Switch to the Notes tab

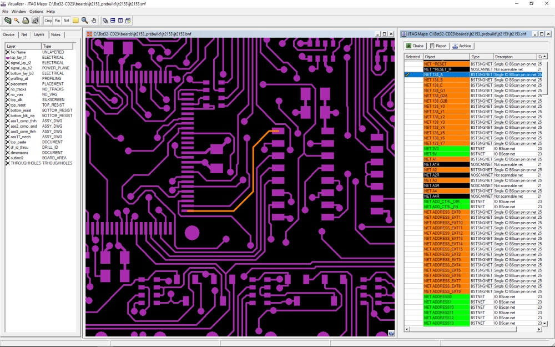click(x=55, y=34)
